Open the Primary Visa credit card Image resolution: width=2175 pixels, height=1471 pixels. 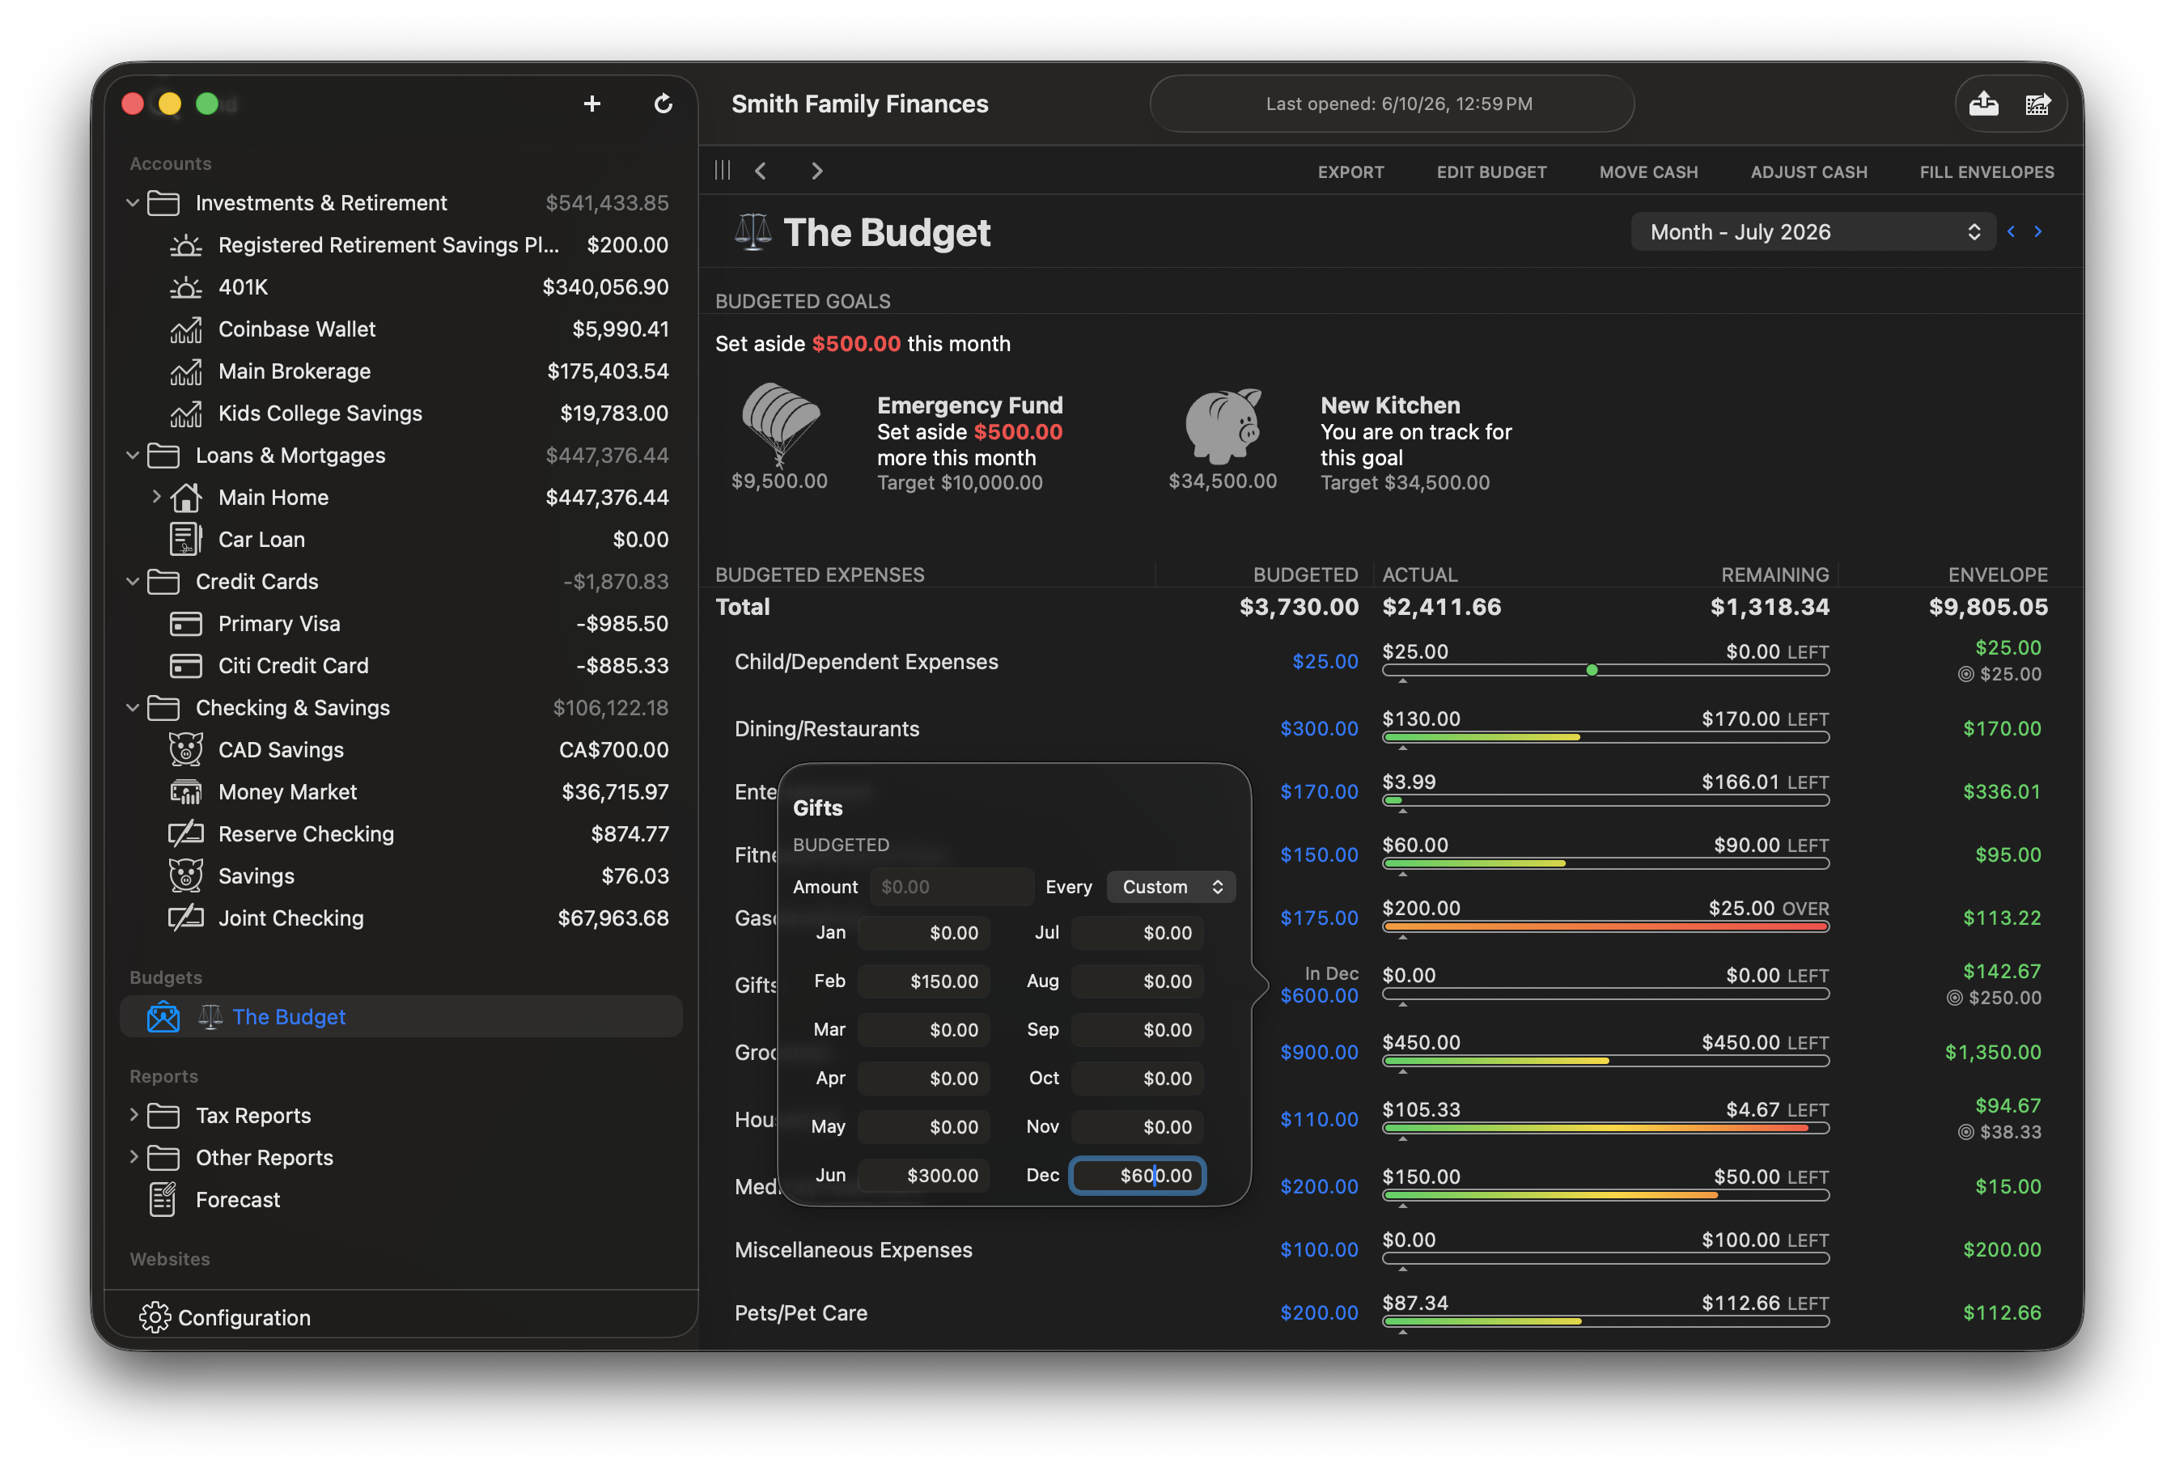coord(418,624)
